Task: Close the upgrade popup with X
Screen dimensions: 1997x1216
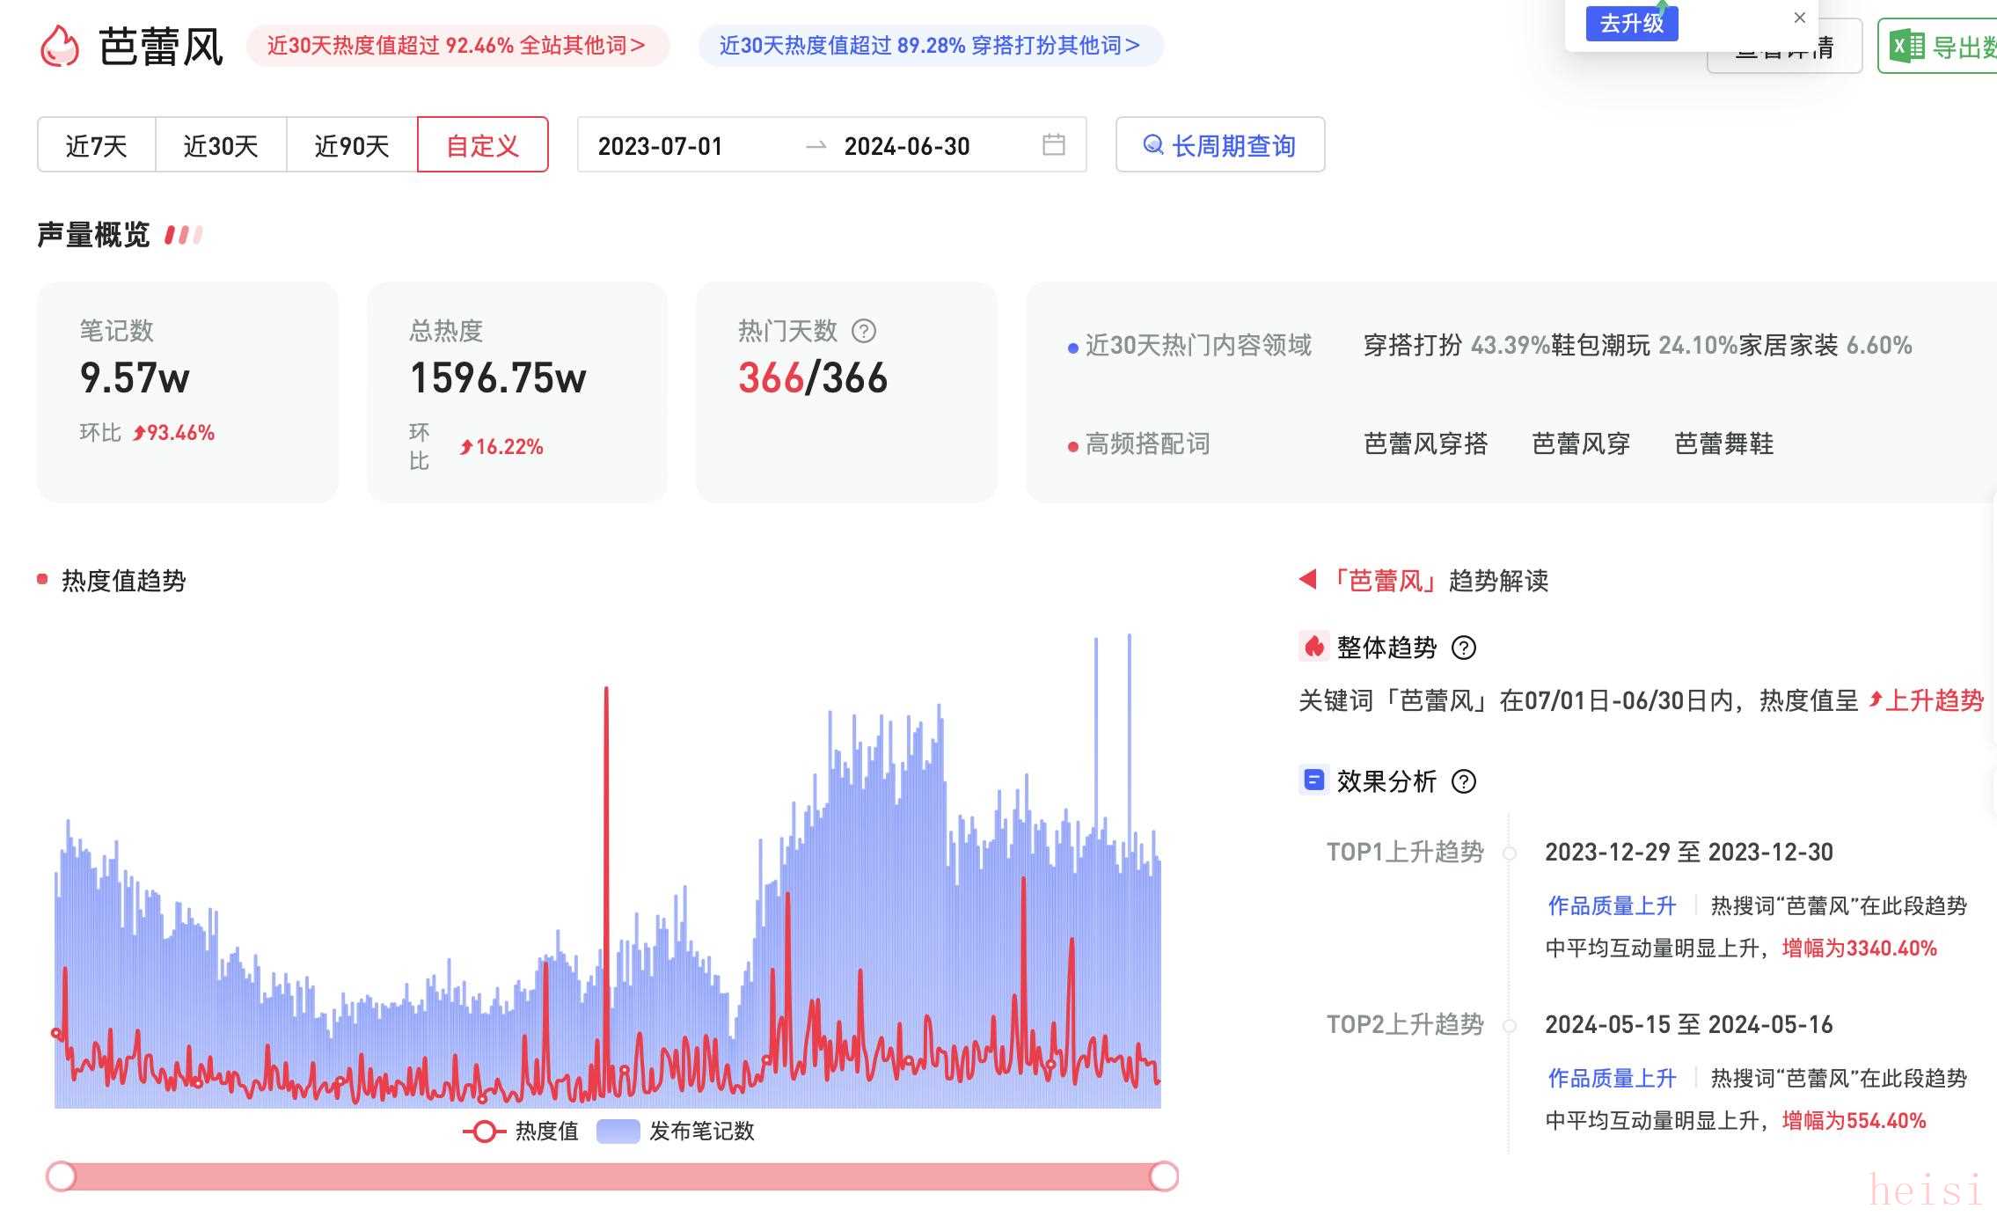Action: pyautogui.click(x=1800, y=18)
